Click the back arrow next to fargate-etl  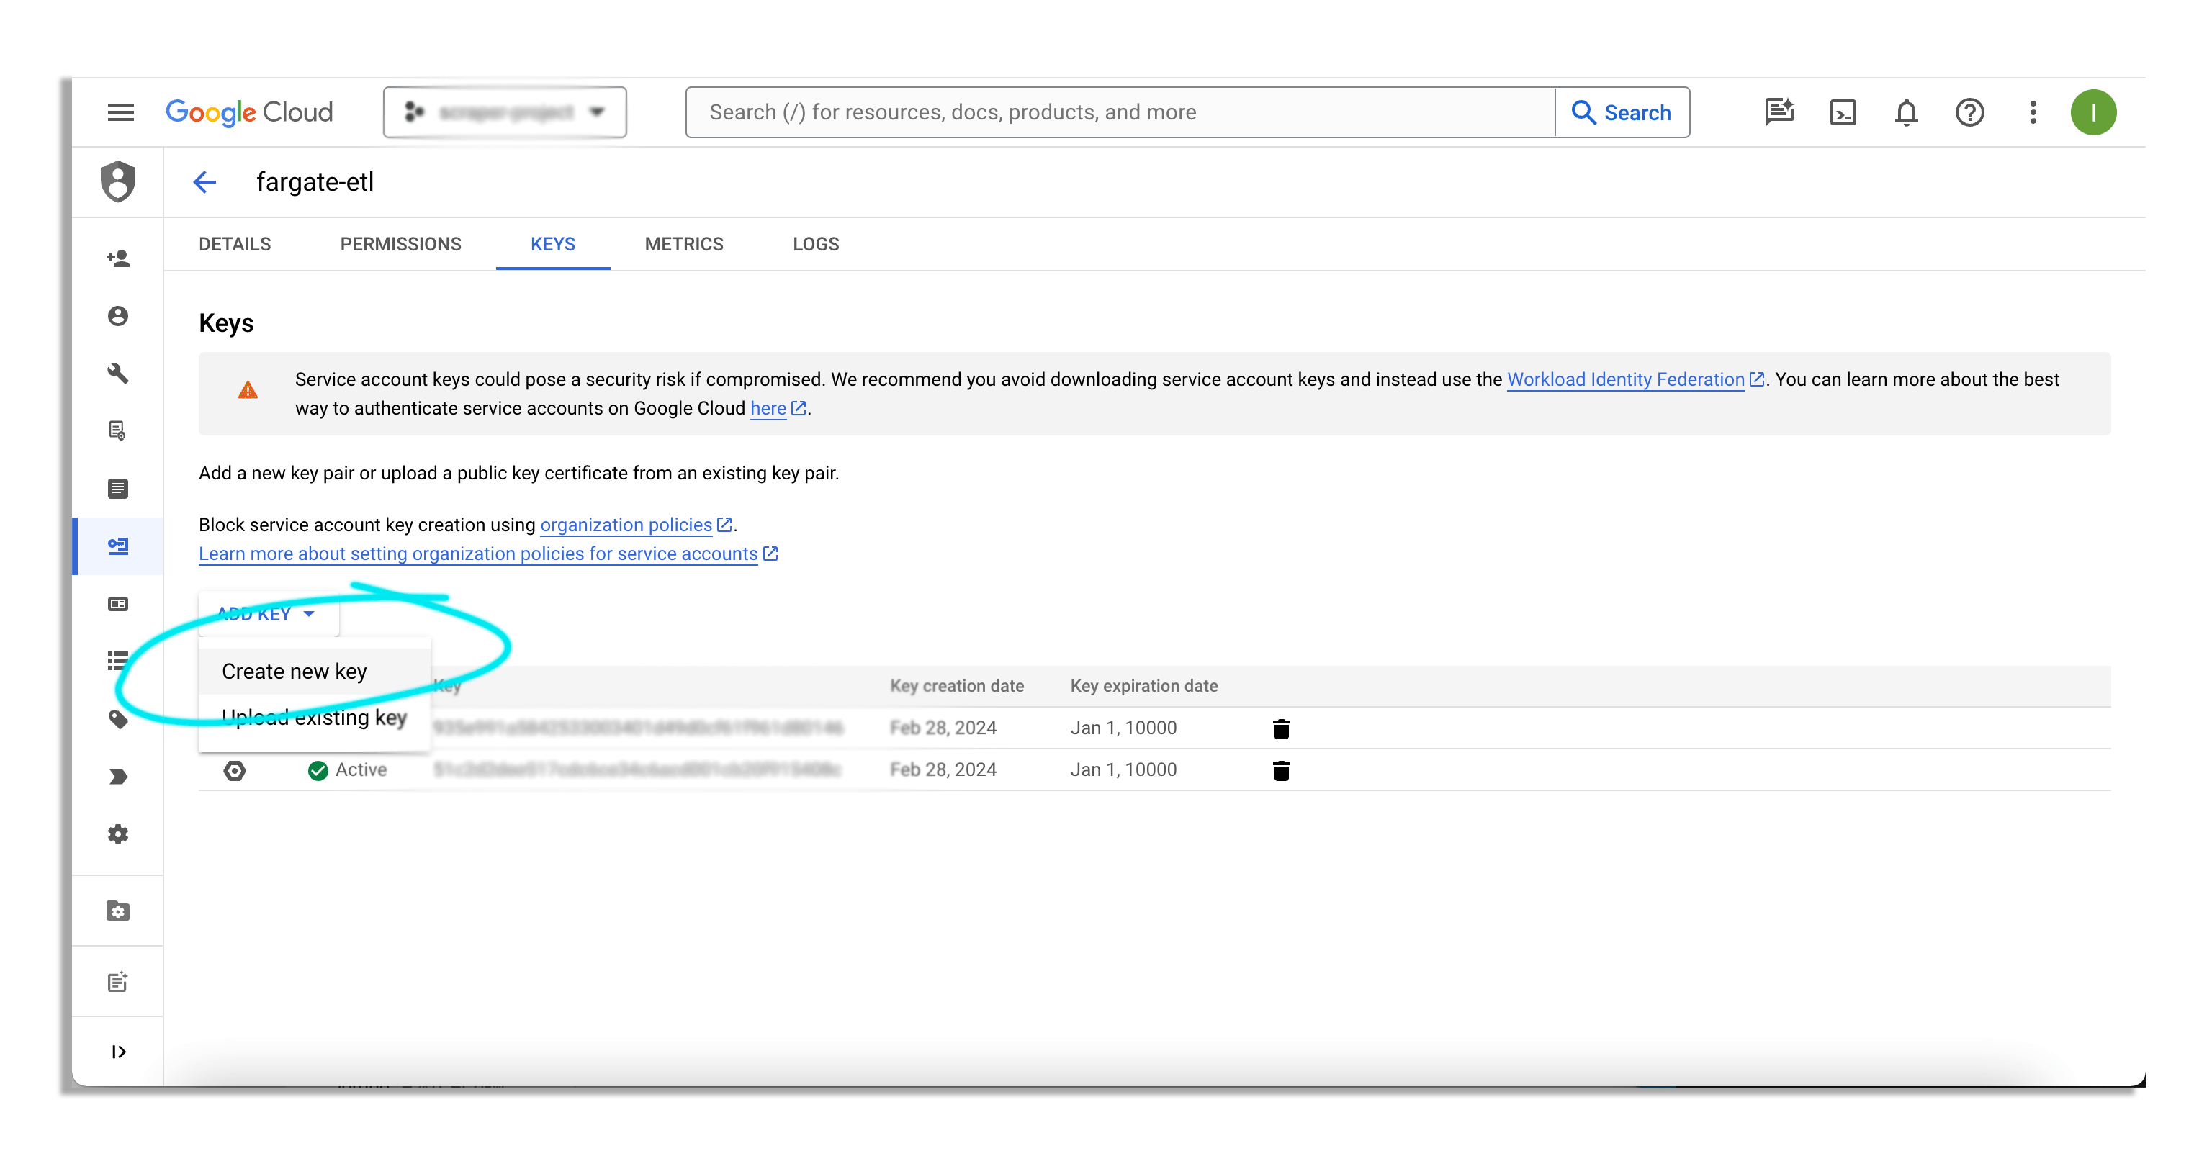(204, 182)
